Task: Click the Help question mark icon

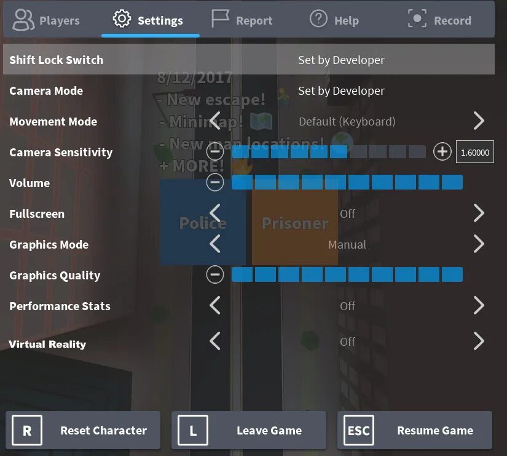Action: (x=318, y=18)
